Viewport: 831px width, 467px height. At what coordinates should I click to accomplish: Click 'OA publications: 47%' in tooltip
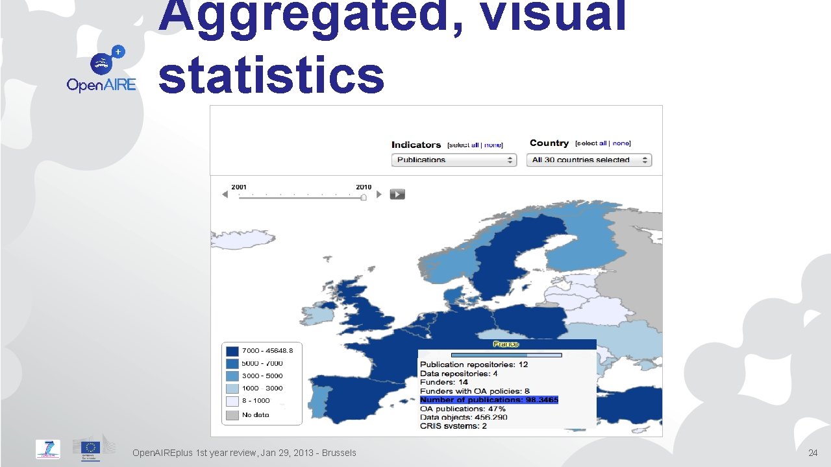pos(463,409)
